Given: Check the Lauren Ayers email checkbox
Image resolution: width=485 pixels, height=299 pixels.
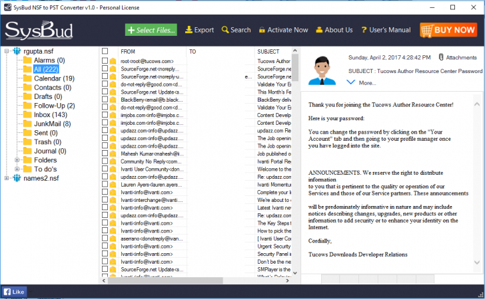Looking at the screenshot, I should coord(105,184).
